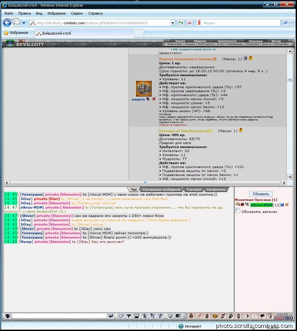
Task: Send the chat message with the enter arrow icon
Action: [x=111, y=316]
